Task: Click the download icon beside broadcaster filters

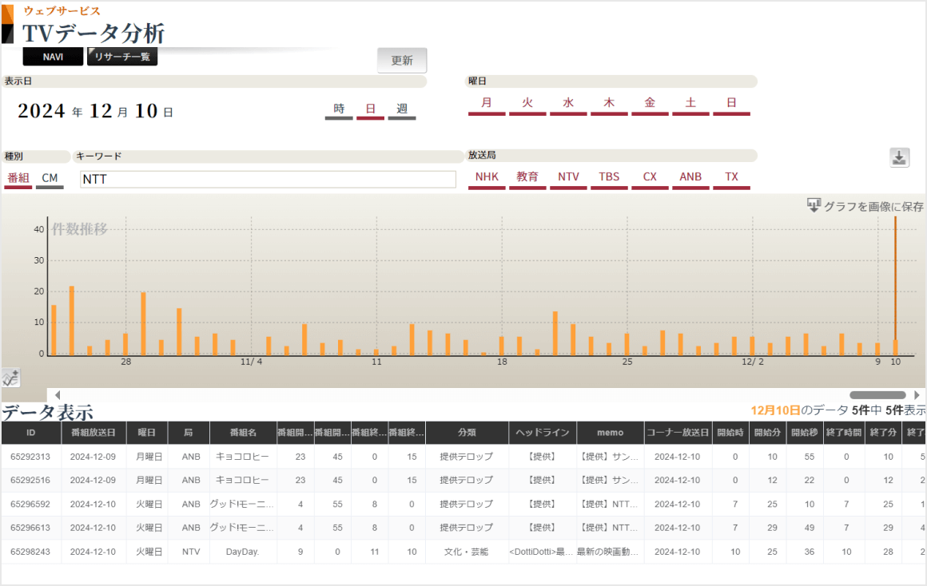Action: click(899, 158)
